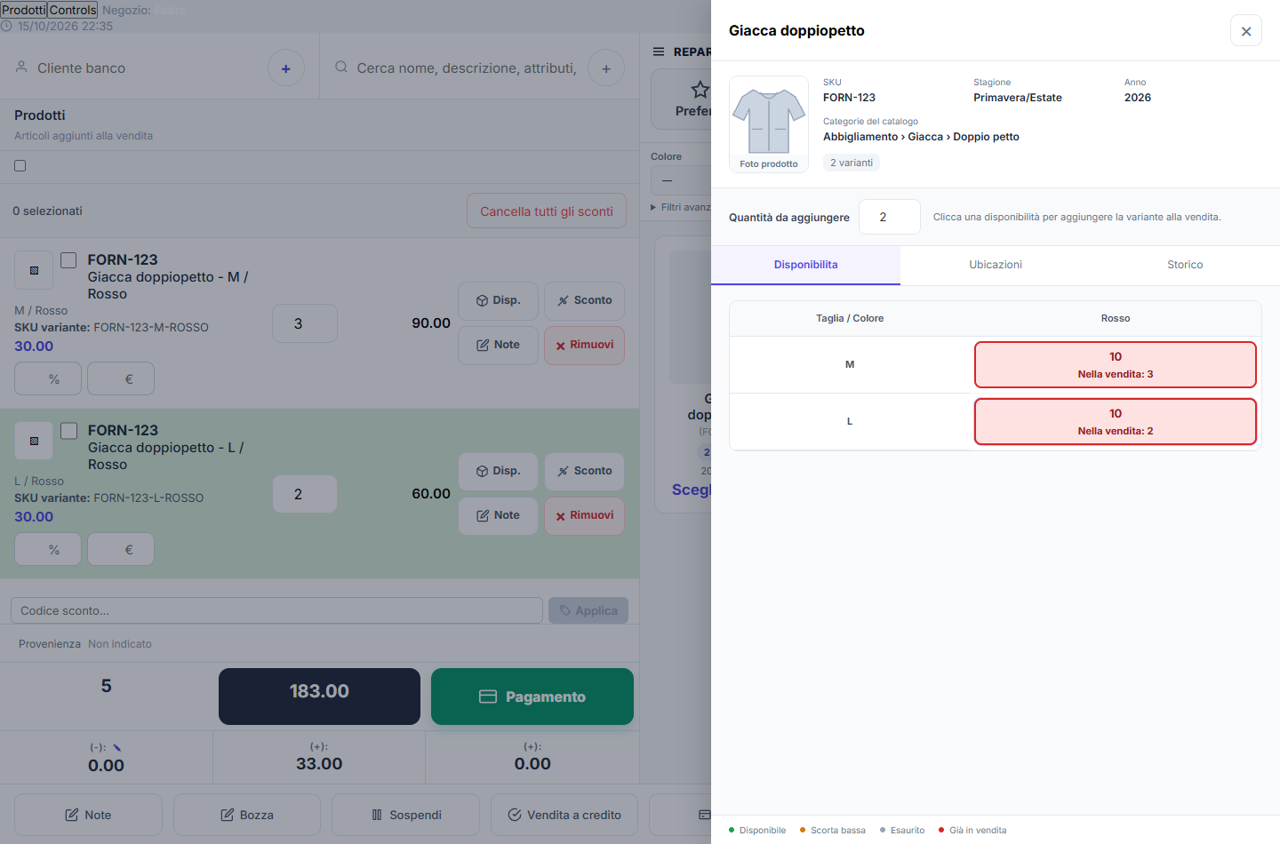The width and height of the screenshot is (1280, 844).
Task: Remove the L / Rosso item with Rimuovi
Action: click(584, 515)
